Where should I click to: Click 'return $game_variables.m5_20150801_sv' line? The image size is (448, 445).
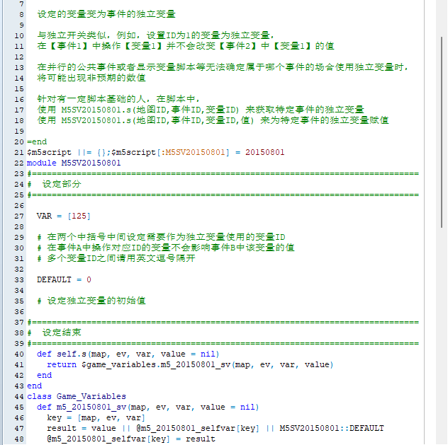point(190,364)
